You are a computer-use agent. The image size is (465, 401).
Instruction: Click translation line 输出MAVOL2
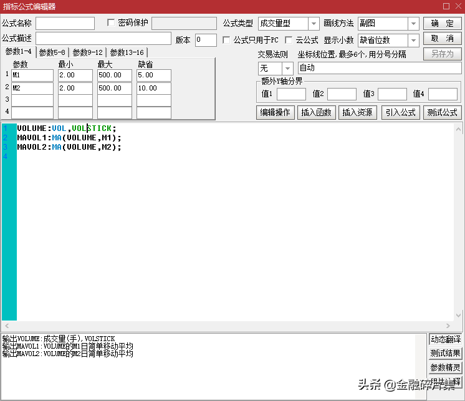point(67,354)
